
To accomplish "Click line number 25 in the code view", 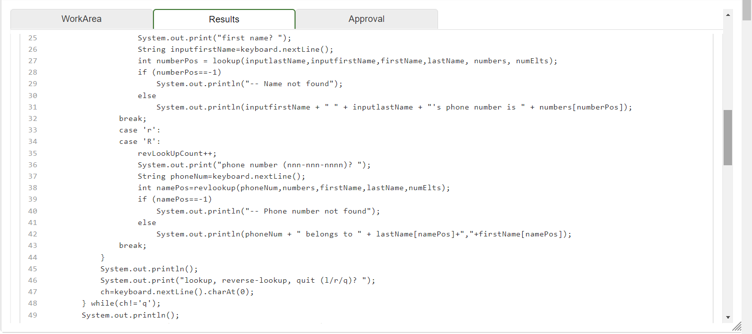I will tap(32, 37).
